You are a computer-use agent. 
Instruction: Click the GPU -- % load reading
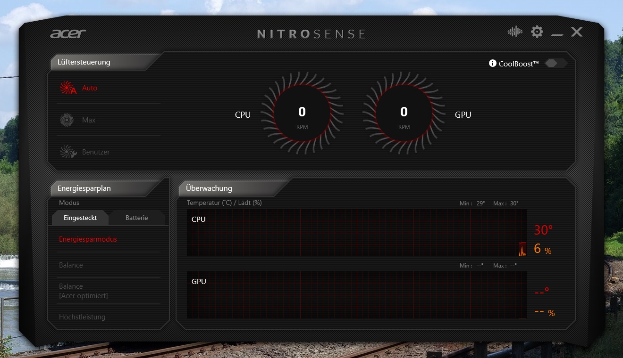tap(544, 312)
